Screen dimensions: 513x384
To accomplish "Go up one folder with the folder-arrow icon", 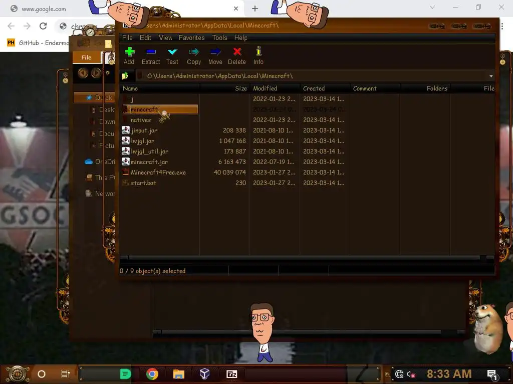I will pyautogui.click(x=125, y=76).
